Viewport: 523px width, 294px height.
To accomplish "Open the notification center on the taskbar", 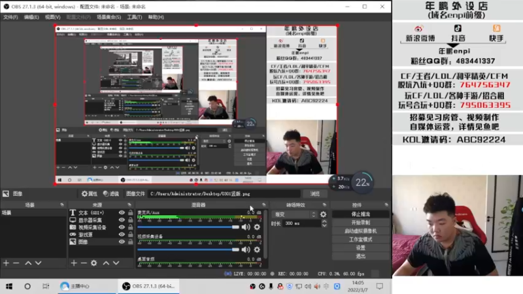I will tap(380, 286).
